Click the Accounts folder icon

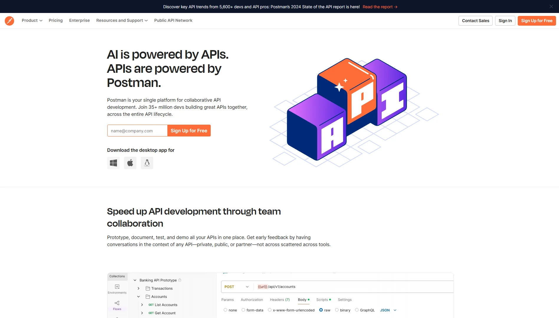pyautogui.click(x=148, y=297)
